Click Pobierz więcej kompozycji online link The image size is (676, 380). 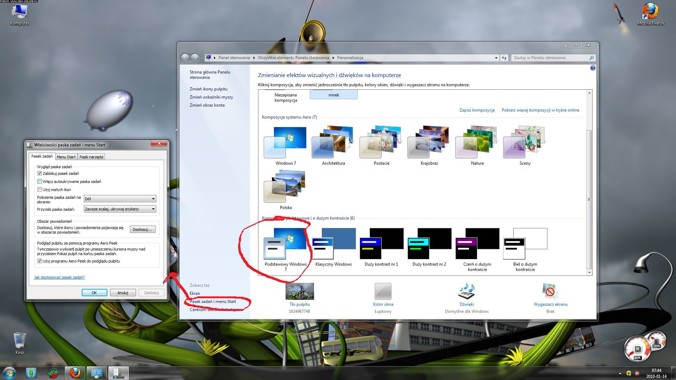click(540, 110)
